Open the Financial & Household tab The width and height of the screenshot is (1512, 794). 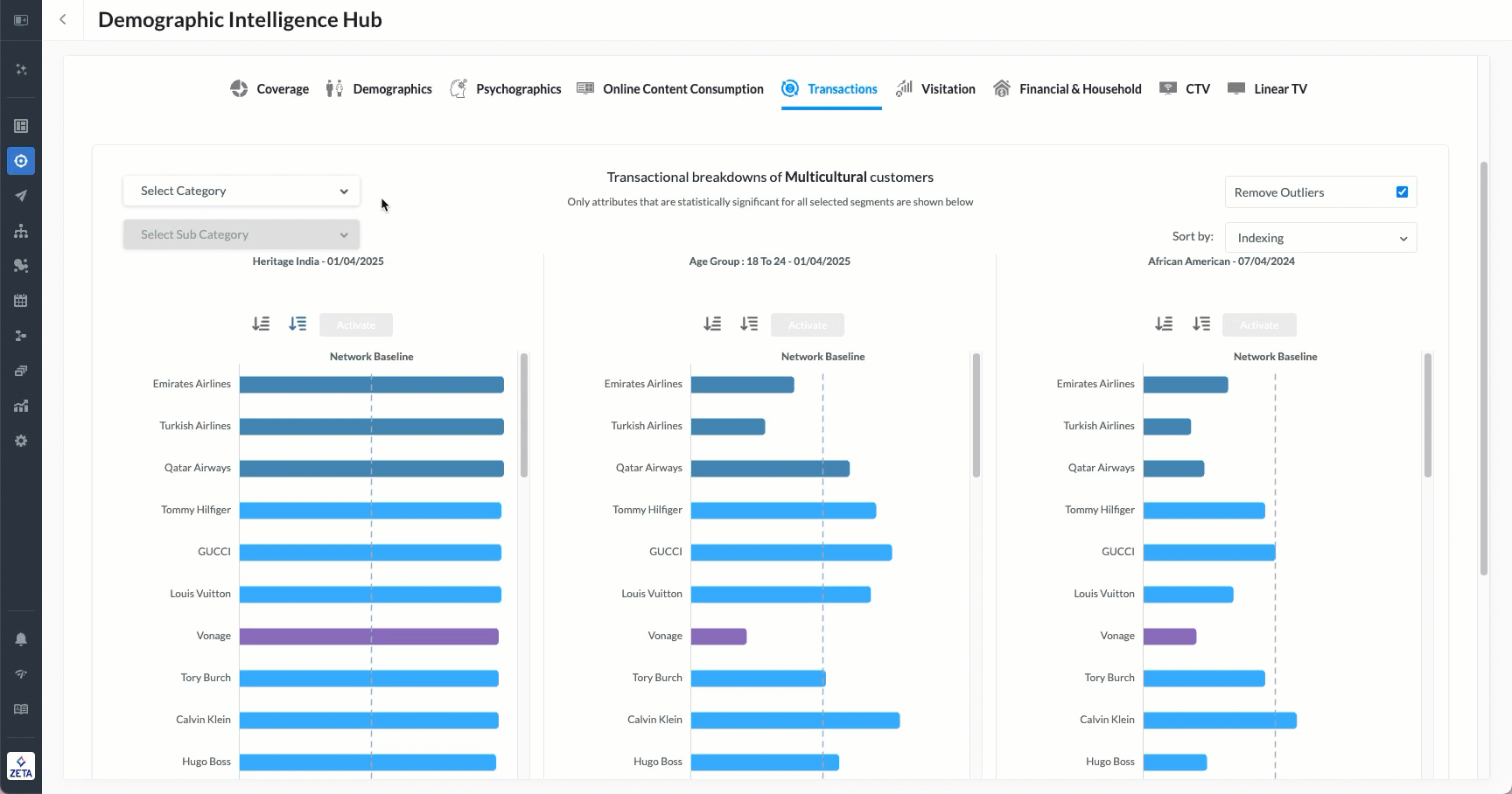point(1067,89)
